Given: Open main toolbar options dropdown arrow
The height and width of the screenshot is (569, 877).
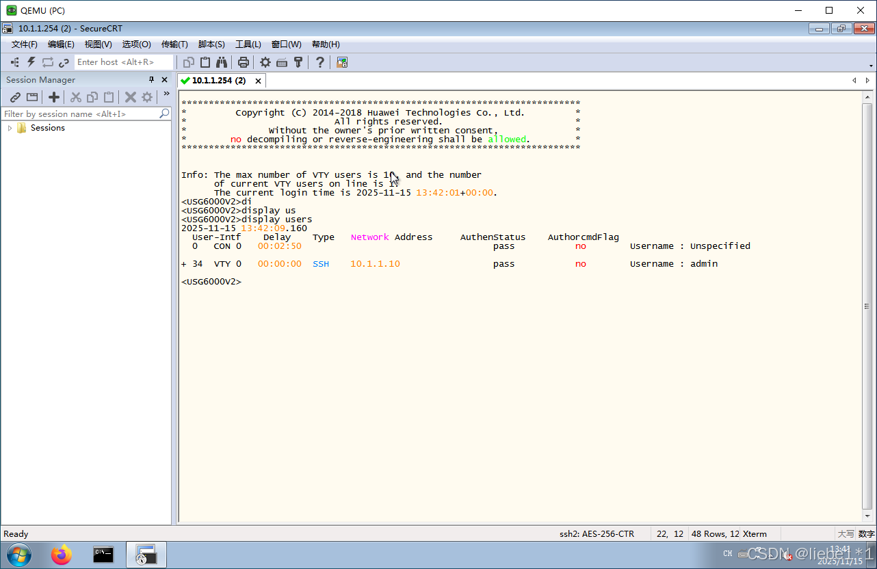Looking at the screenshot, I should pyautogui.click(x=871, y=66).
